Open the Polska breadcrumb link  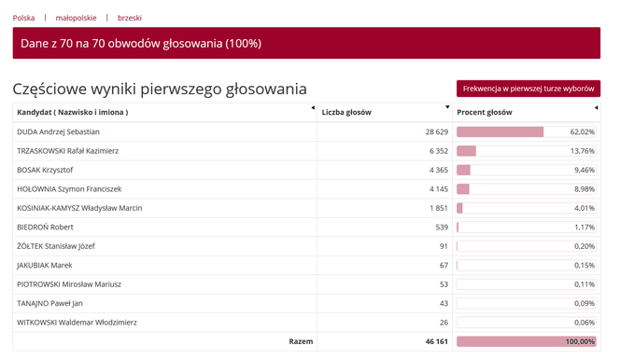(x=23, y=18)
